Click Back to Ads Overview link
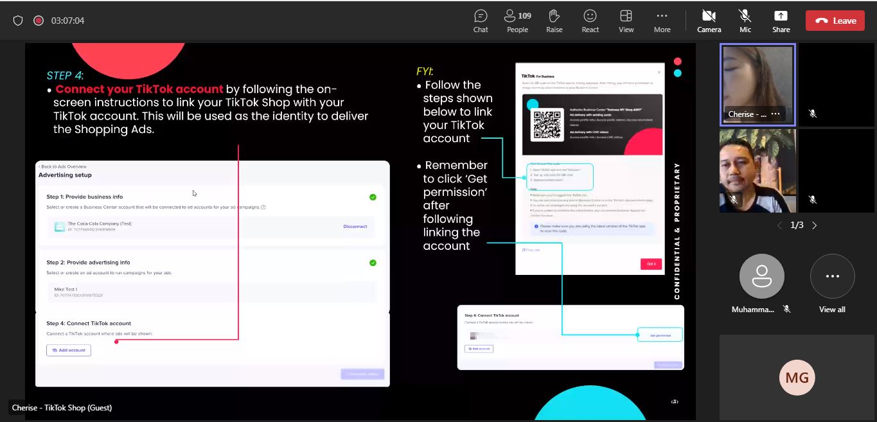The height and width of the screenshot is (422, 877). point(62,167)
